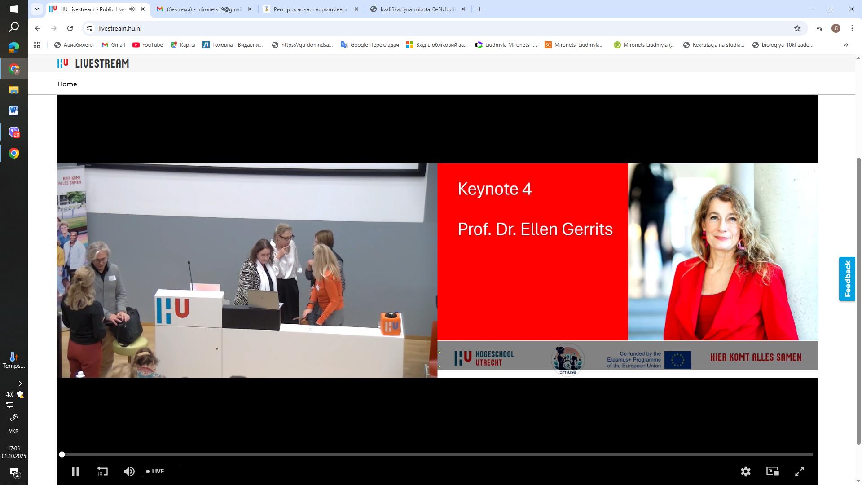Pause the livestream video
Image resolution: width=862 pixels, height=485 pixels.
point(75,472)
